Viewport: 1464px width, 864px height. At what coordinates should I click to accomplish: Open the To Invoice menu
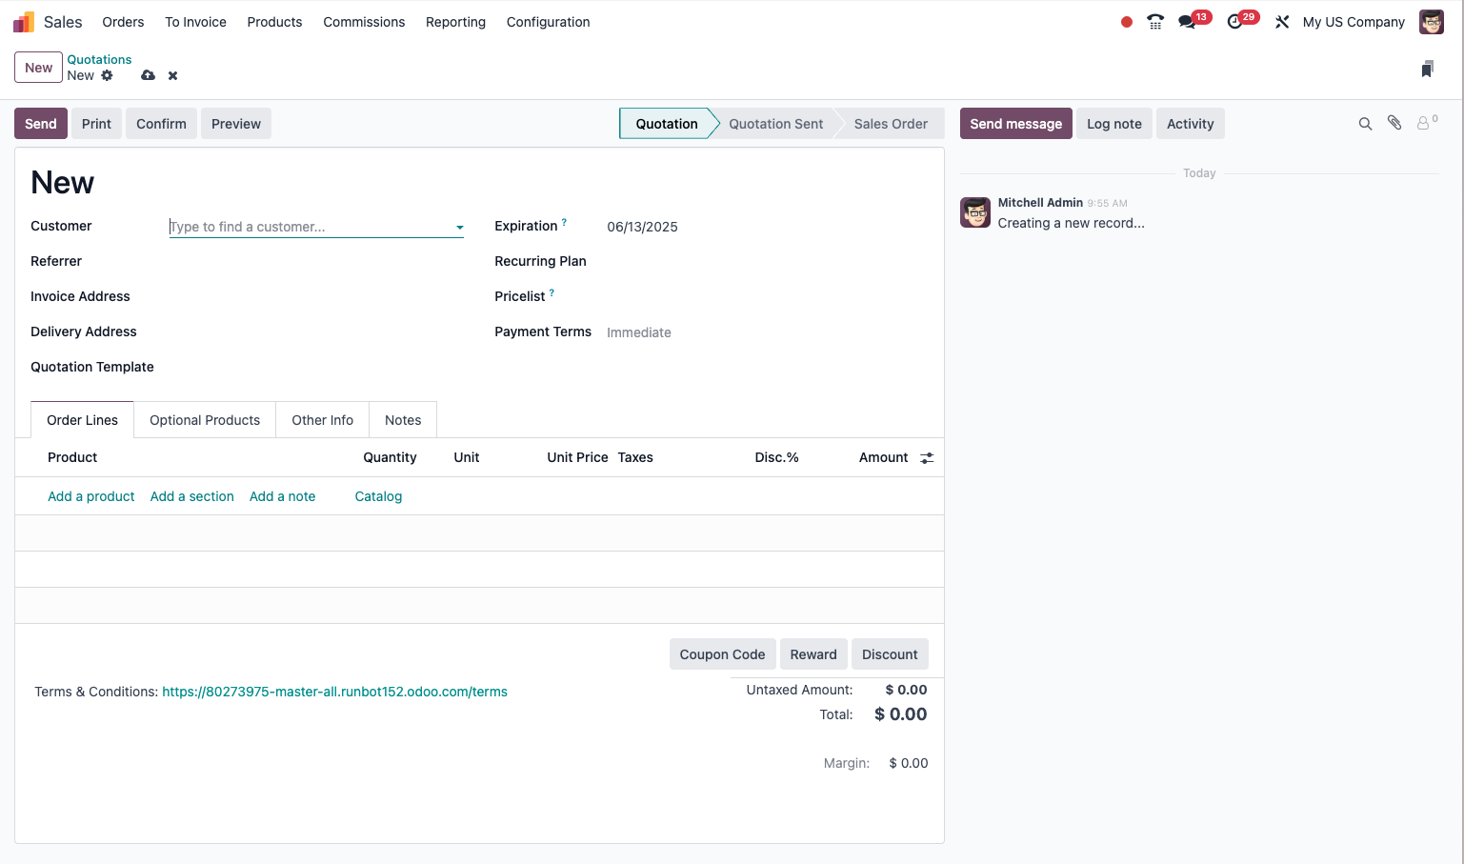[195, 22]
